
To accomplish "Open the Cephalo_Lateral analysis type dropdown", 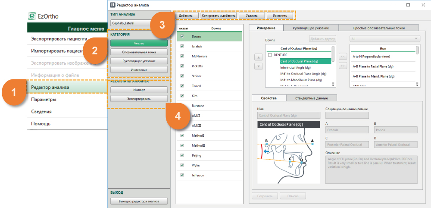I will coord(131,23).
